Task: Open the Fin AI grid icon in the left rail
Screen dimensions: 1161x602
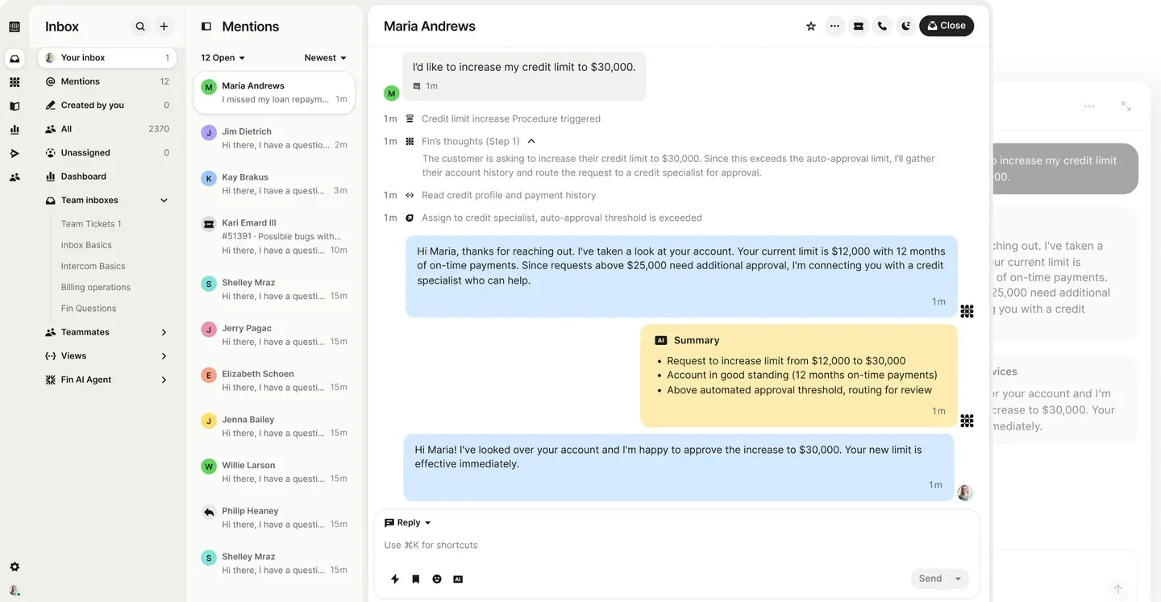Action: (15, 82)
